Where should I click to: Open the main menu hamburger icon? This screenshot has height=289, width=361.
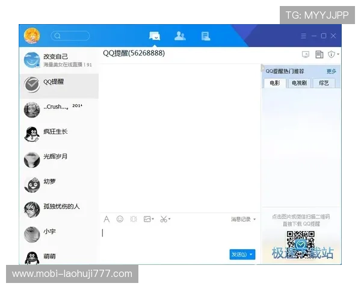pos(303,36)
